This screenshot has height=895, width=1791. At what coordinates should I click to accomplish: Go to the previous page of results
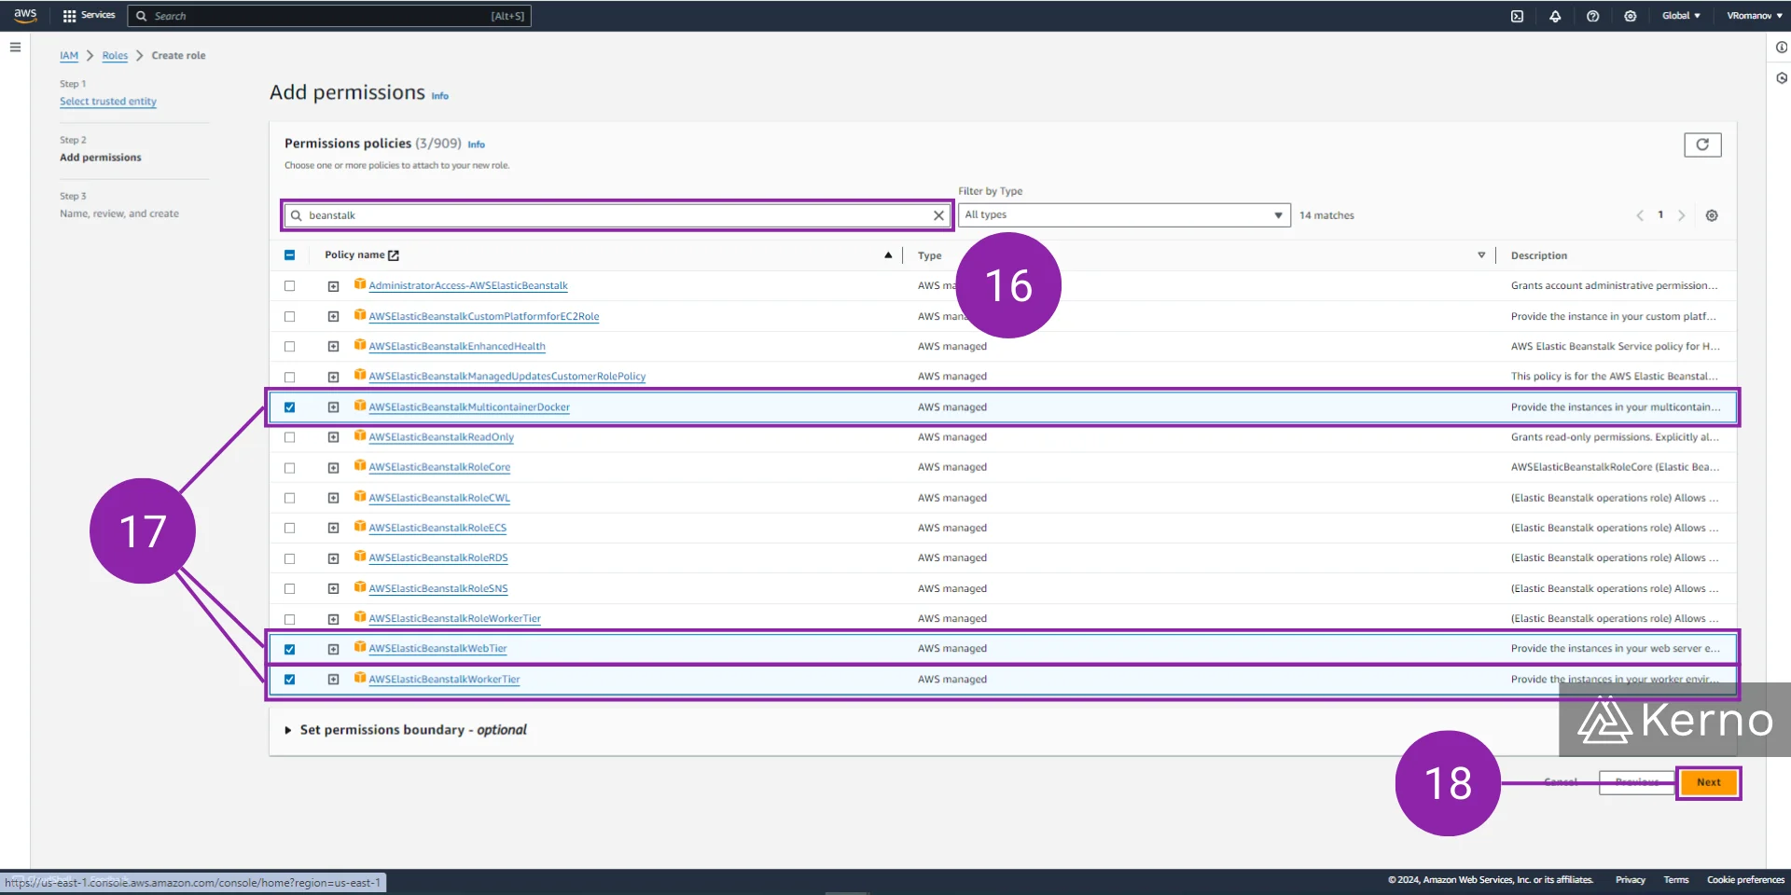pyautogui.click(x=1640, y=215)
